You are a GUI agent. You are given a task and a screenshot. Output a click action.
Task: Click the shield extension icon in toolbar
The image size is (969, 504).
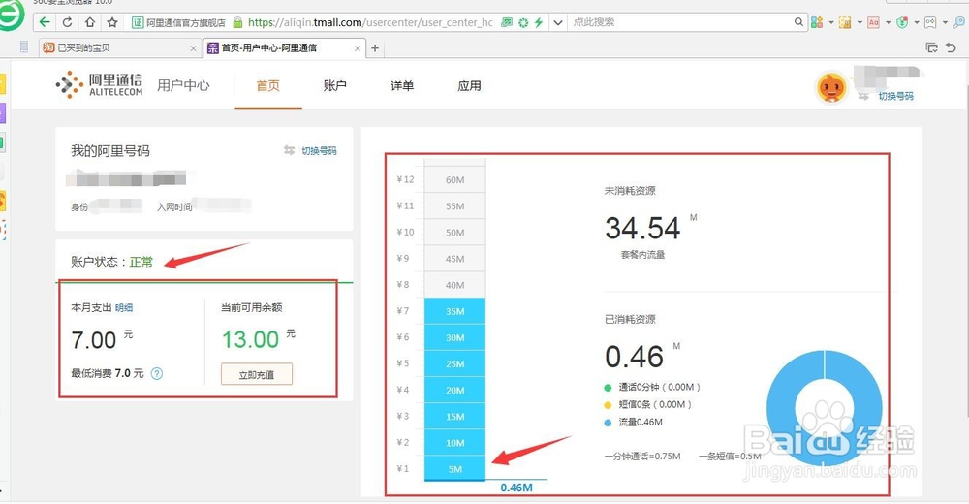click(x=902, y=22)
